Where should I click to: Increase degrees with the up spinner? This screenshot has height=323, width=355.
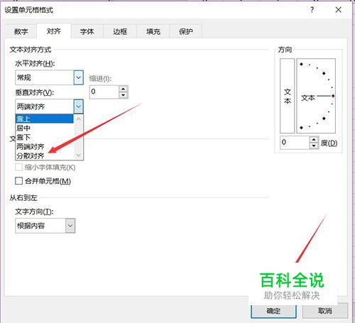point(314,139)
